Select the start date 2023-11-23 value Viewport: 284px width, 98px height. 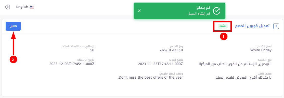[160, 64]
